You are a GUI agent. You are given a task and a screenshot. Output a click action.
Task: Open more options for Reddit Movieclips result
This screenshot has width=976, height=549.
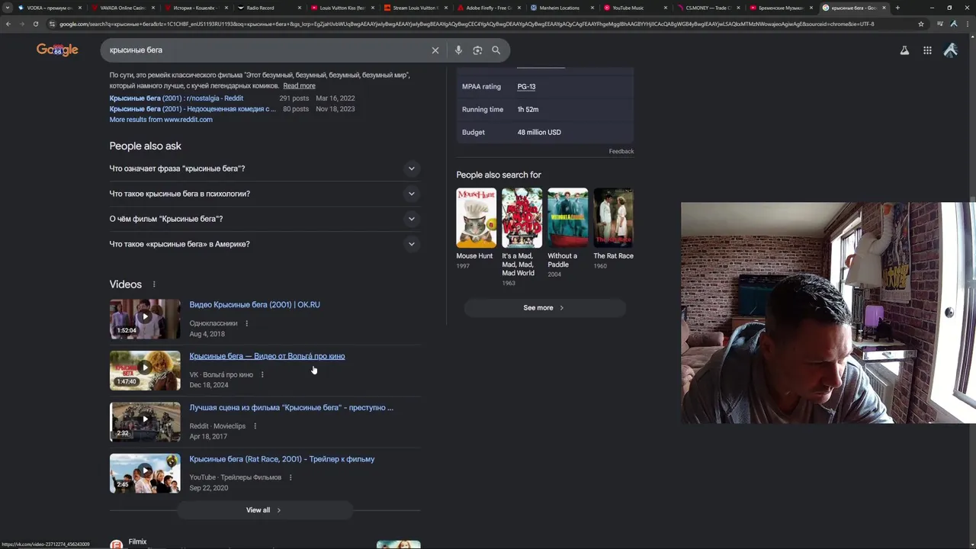pos(255,425)
